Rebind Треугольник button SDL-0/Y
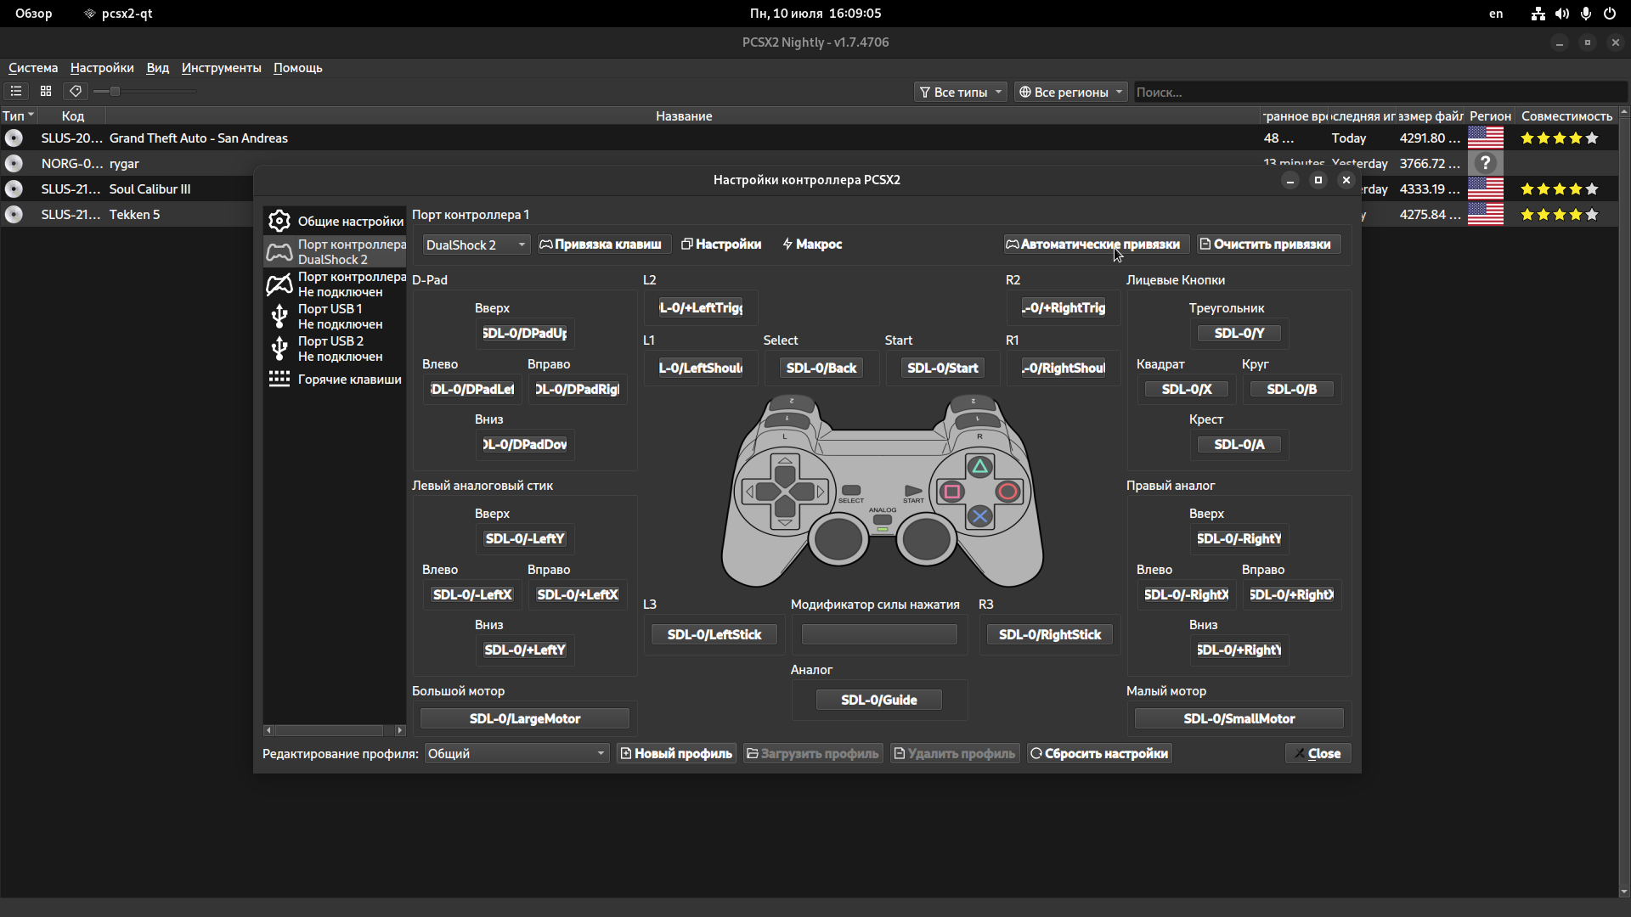This screenshot has height=917, width=1631. click(1239, 333)
